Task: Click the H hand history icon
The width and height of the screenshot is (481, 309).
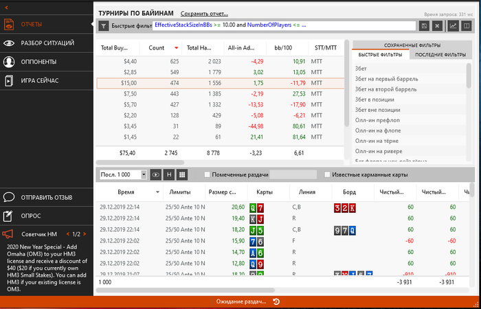Action: pos(169,174)
